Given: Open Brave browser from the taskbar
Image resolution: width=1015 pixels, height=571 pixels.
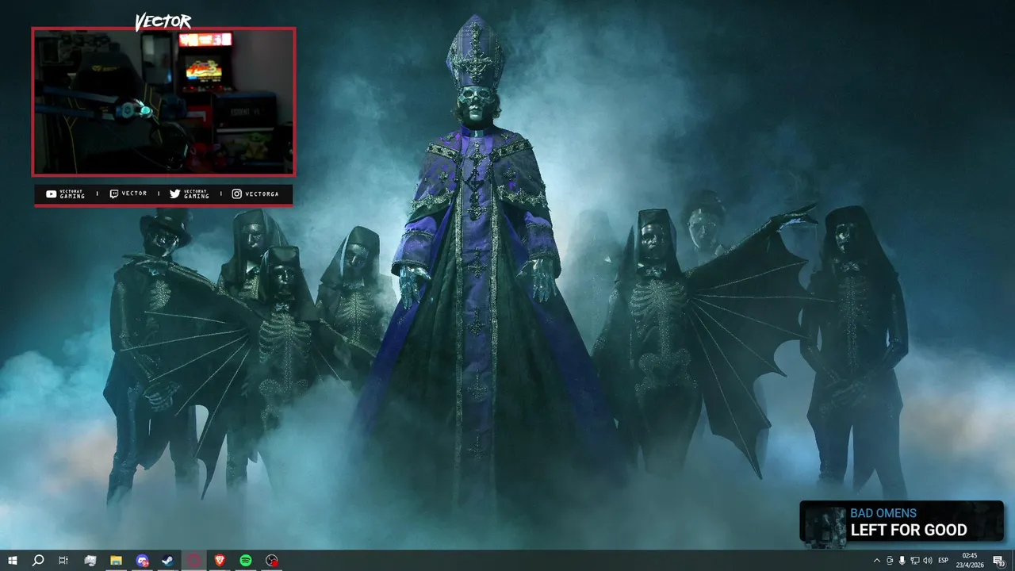Looking at the screenshot, I should point(220,561).
